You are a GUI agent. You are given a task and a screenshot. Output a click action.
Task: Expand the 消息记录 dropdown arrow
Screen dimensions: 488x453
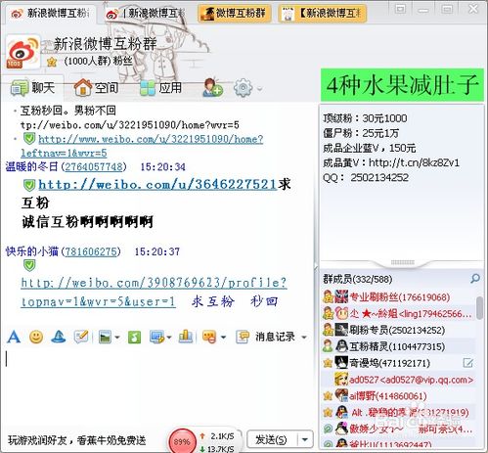coord(304,338)
